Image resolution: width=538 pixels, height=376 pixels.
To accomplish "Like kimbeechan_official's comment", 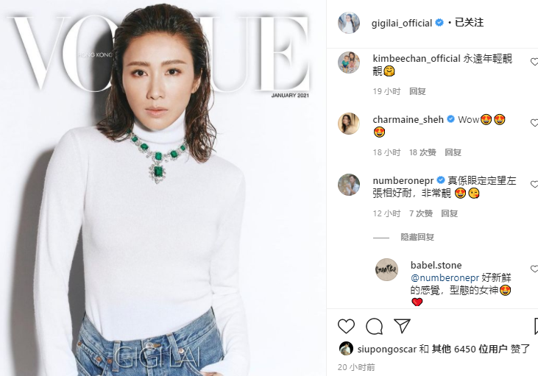I will click(x=534, y=62).
